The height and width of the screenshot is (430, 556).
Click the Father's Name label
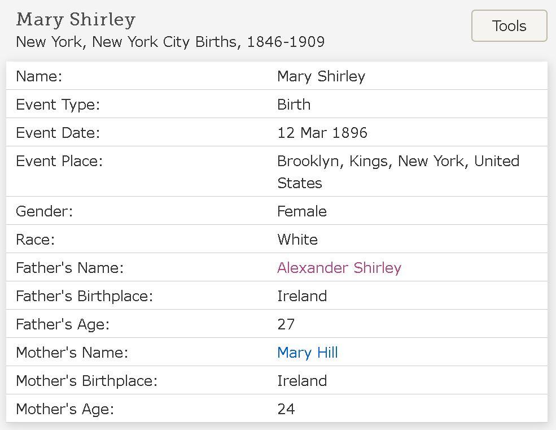tap(69, 268)
